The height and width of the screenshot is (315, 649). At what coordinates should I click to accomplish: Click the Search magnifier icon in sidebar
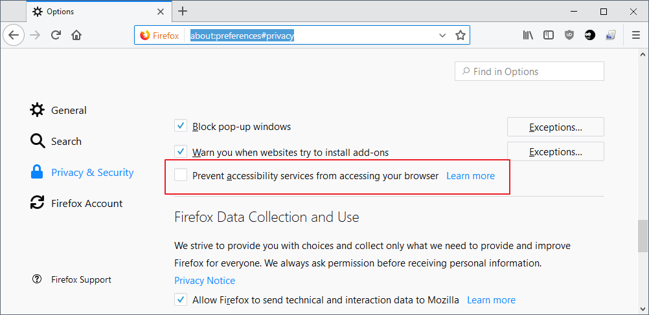pyautogui.click(x=38, y=141)
